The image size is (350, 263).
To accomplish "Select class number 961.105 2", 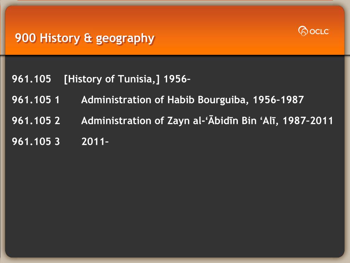I will coord(36,121).
